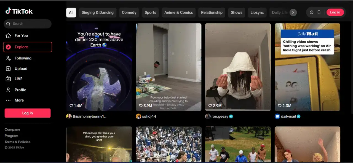Click the heart icon showing 1.4M likes
353x163 pixels.
coord(71,106)
